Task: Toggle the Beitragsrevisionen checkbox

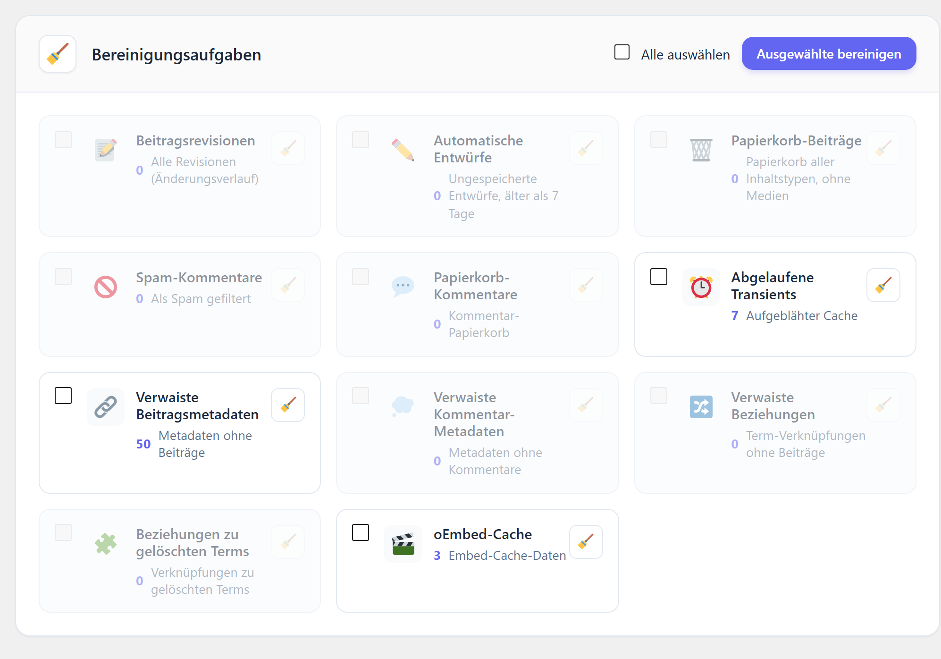Action: (x=63, y=140)
